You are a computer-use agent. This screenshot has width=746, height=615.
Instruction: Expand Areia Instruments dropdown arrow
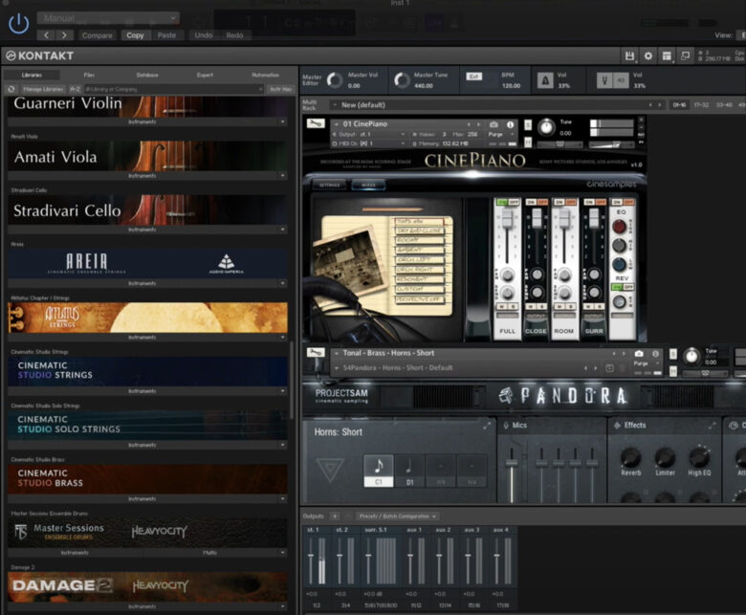point(282,283)
